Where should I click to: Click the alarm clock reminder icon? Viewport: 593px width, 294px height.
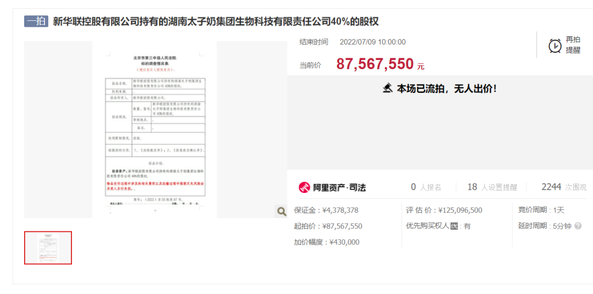pos(555,46)
